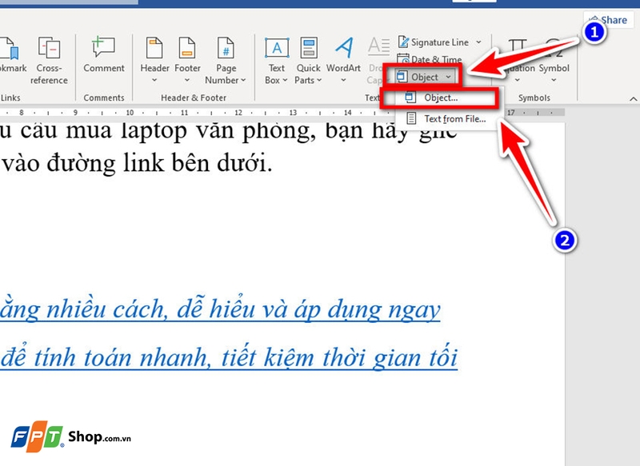Click the Text Box icon
The width and height of the screenshot is (640, 466).
coord(277,48)
